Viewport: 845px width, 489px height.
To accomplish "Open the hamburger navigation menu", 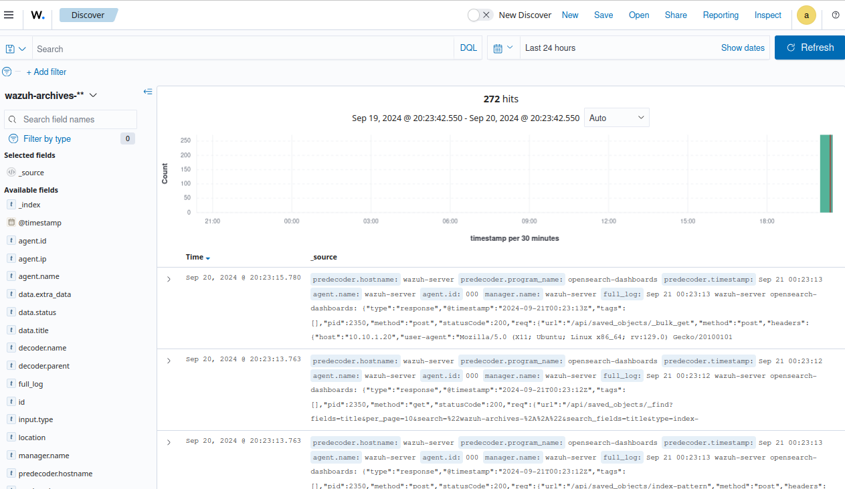I will coord(9,15).
